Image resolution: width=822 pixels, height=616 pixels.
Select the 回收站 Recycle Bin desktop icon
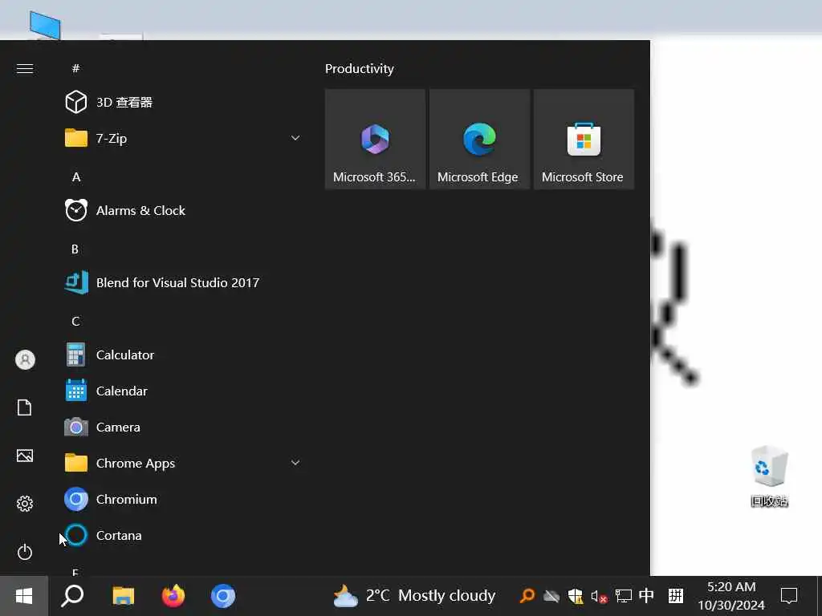(x=769, y=476)
